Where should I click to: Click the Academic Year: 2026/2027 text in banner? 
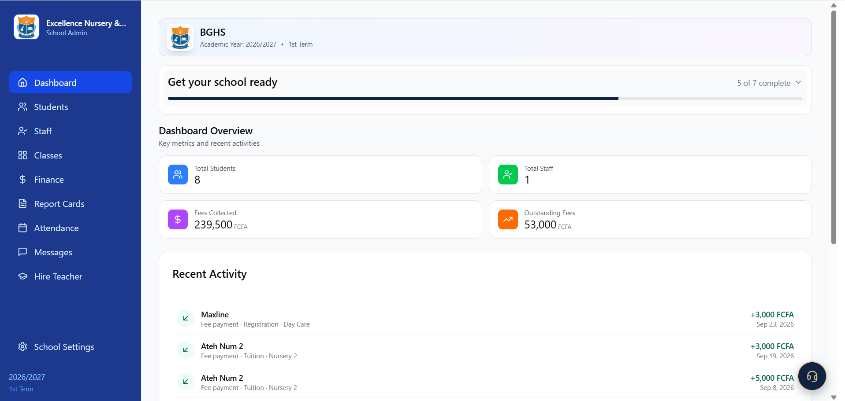click(x=238, y=44)
